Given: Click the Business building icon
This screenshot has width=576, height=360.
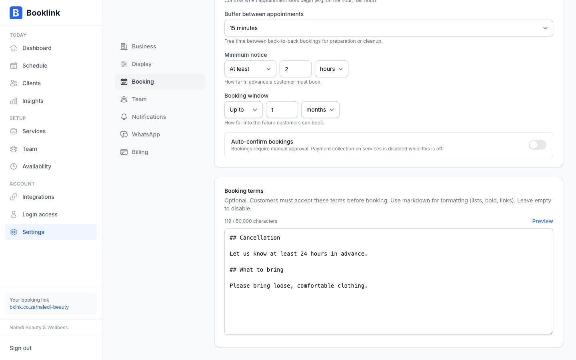Looking at the screenshot, I should coord(124,46).
